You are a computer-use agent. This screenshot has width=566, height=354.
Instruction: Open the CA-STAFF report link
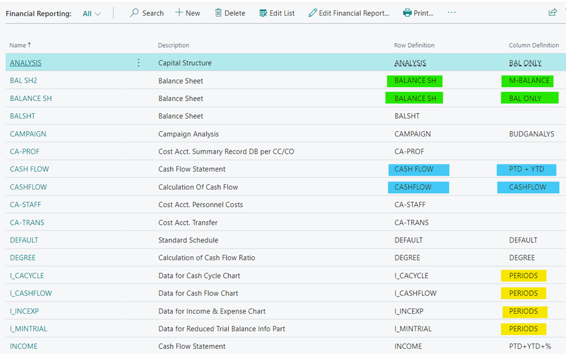point(26,205)
